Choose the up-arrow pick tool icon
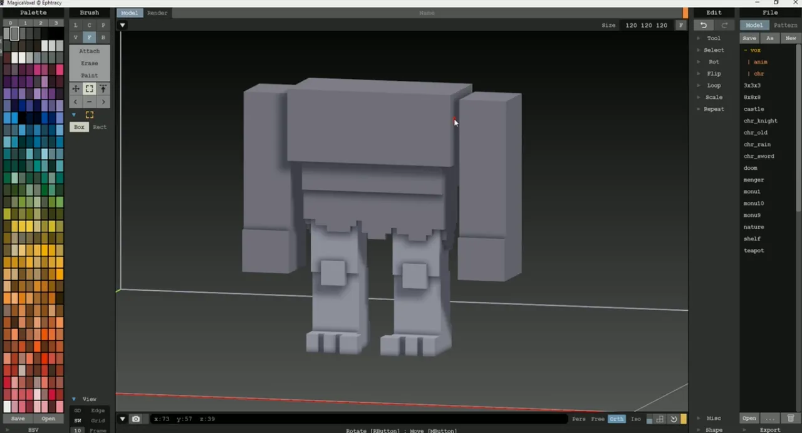This screenshot has height=433, width=802. point(103,89)
